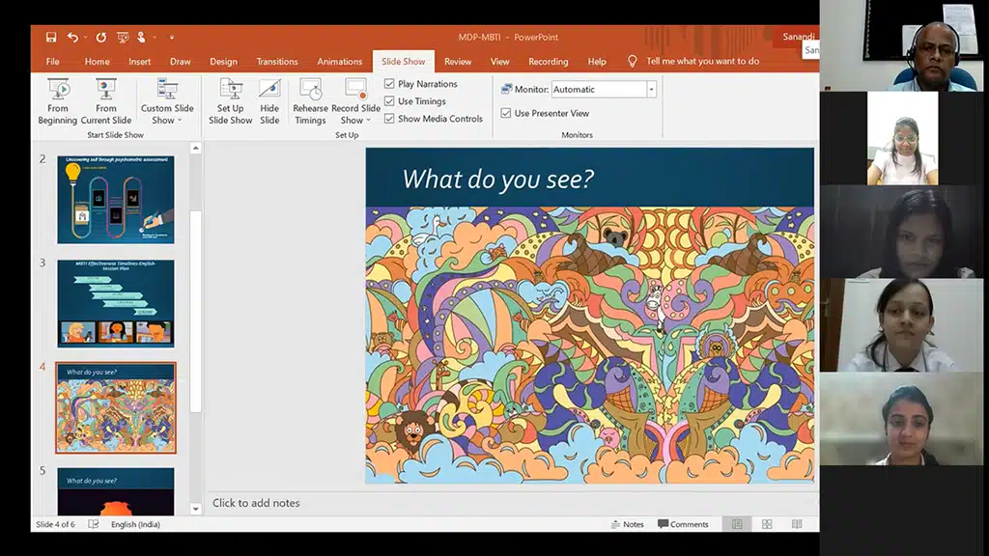
Task: Disable Use Presenter View checkbox
Action: coord(506,113)
